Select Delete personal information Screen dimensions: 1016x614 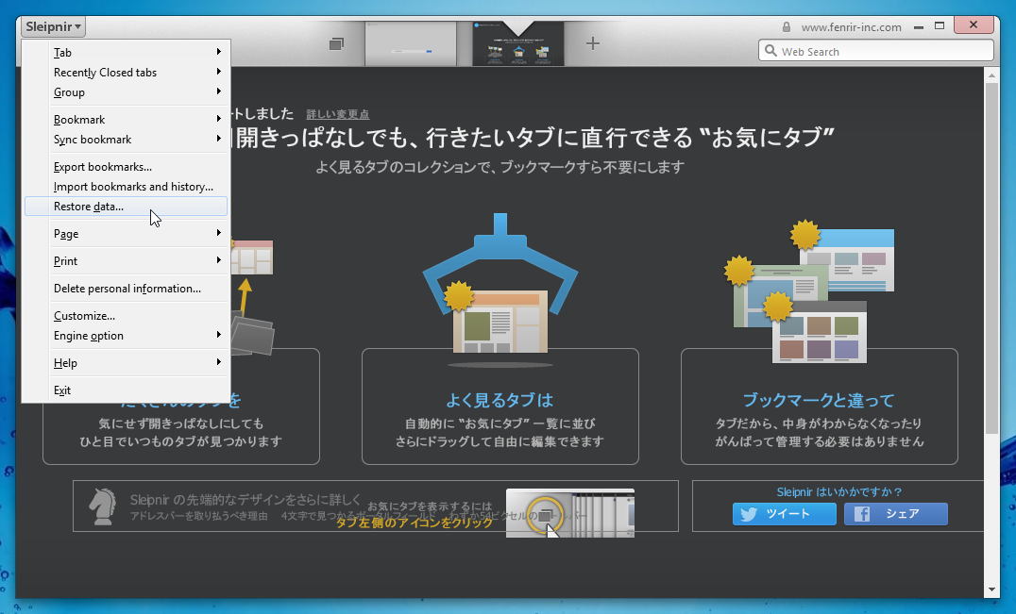[127, 289]
